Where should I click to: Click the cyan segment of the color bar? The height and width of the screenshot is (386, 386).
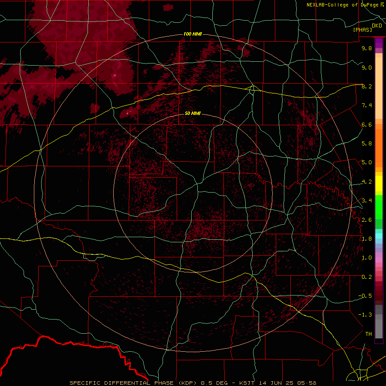(x=379, y=236)
